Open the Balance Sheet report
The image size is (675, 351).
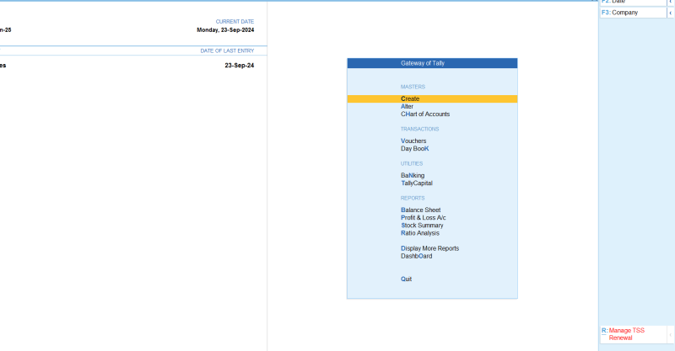point(420,210)
